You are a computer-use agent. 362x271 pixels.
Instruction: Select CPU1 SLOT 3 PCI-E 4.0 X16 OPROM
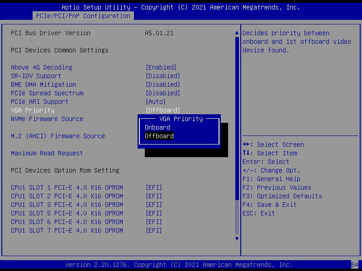coord(67,205)
